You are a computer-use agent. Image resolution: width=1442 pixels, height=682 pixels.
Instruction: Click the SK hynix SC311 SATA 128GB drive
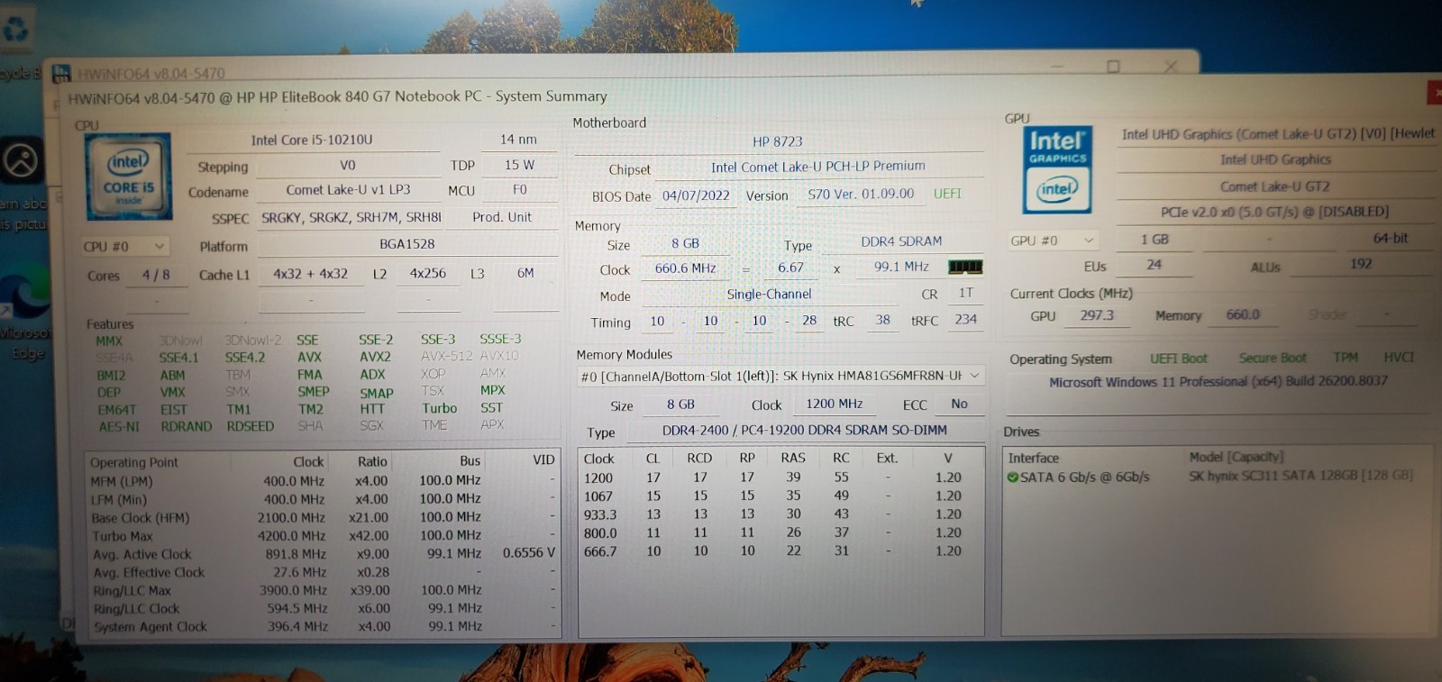[1301, 476]
